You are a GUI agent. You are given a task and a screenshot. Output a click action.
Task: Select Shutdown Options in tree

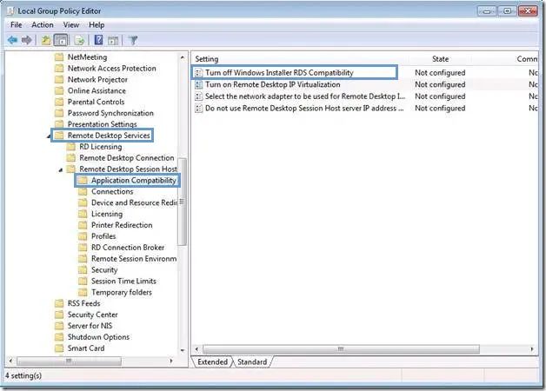coord(98,337)
